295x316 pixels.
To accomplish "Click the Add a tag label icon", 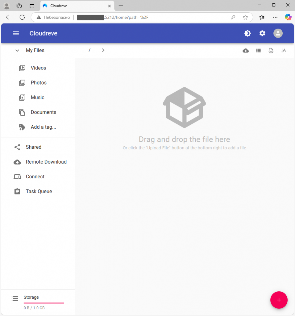I will (22, 127).
